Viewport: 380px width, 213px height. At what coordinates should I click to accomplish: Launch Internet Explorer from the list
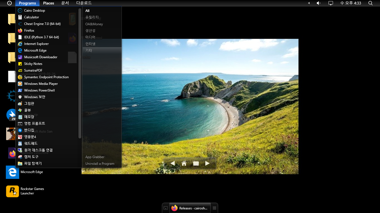tap(47, 44)
